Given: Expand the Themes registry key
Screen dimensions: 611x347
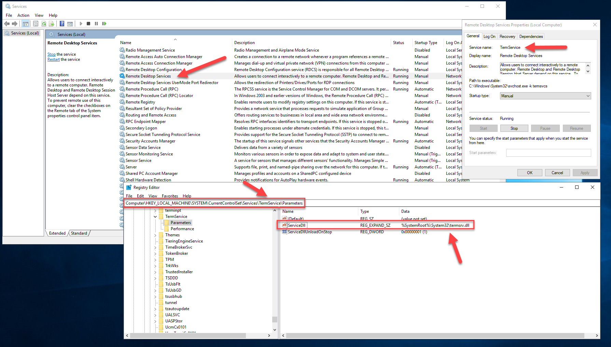Looking at the screenshot, I should pyautogui.click(x=155, y=235).
